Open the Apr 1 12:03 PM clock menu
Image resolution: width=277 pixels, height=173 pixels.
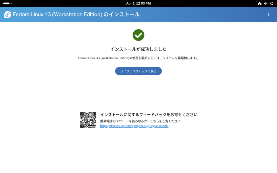[x=138, y=4]
